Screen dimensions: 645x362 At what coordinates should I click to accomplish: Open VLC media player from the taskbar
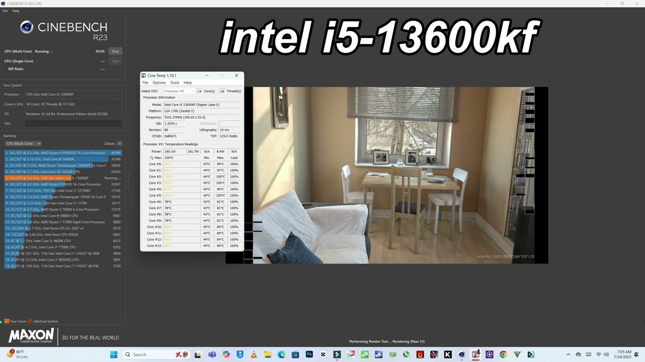coord(254,354)
